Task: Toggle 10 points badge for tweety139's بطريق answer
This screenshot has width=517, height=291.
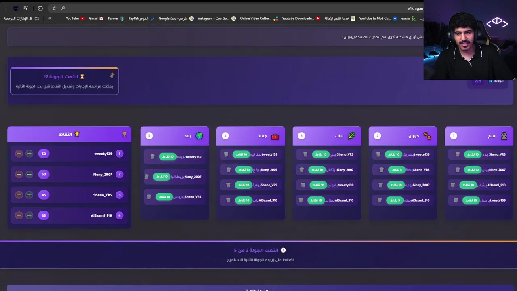Action: point(394,154)
